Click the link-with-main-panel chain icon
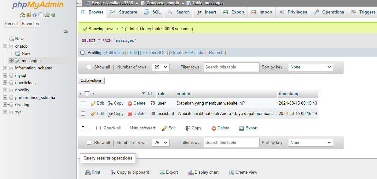The width and height of the screenshot is (377, 179). [66, 31]
